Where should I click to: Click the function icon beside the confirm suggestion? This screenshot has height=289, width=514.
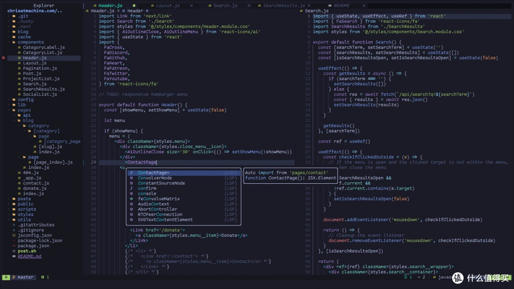point(131,188)
